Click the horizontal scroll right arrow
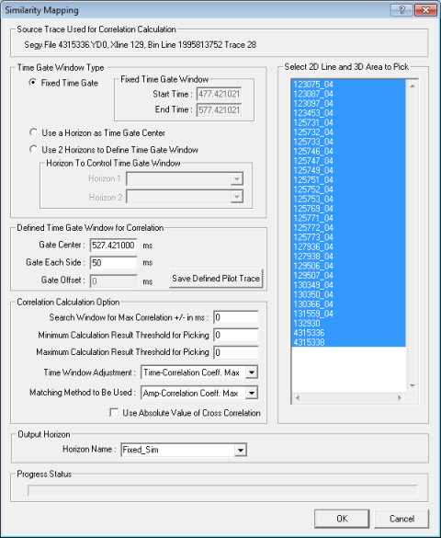 tap(400, 398)
